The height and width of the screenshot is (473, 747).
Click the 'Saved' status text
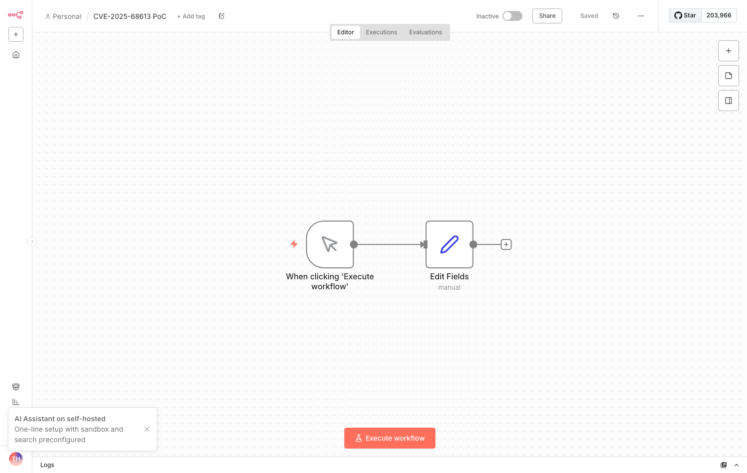[589, 16]
